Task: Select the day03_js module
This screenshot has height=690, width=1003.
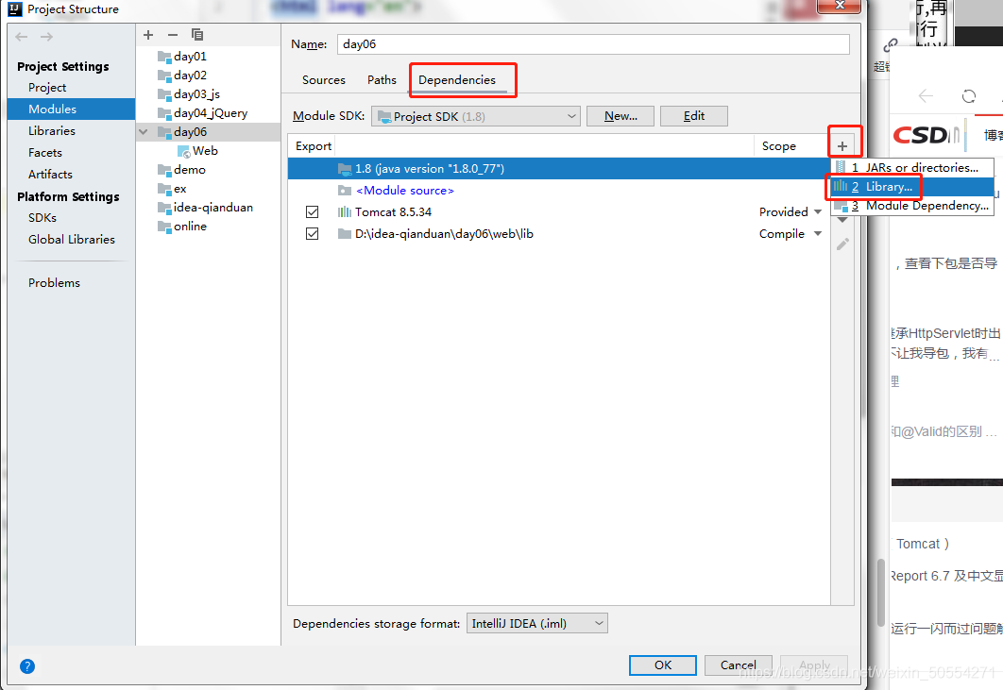Action: point(196,94)
